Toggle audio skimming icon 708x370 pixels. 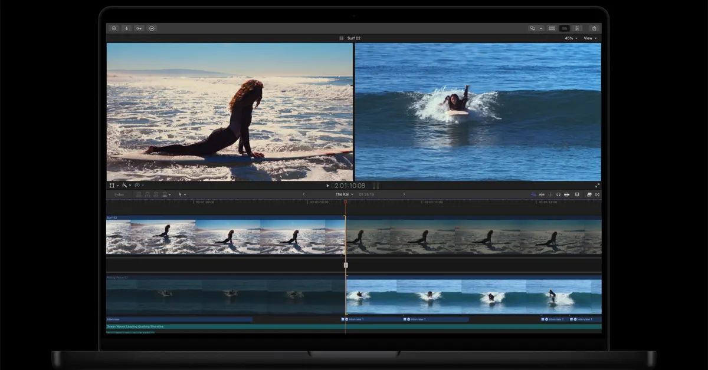550,194
